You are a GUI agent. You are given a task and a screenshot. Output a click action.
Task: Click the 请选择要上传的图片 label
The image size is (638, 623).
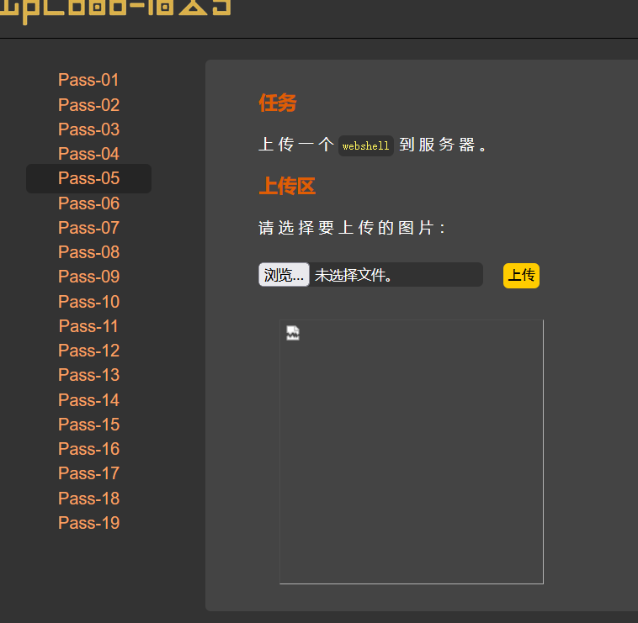pos(353,228)
